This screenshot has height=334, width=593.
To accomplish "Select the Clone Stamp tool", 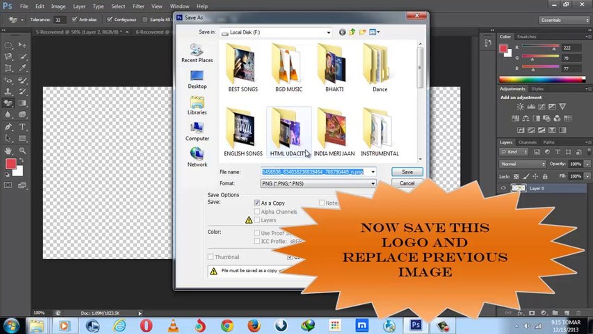I will (x=8, y=91).
